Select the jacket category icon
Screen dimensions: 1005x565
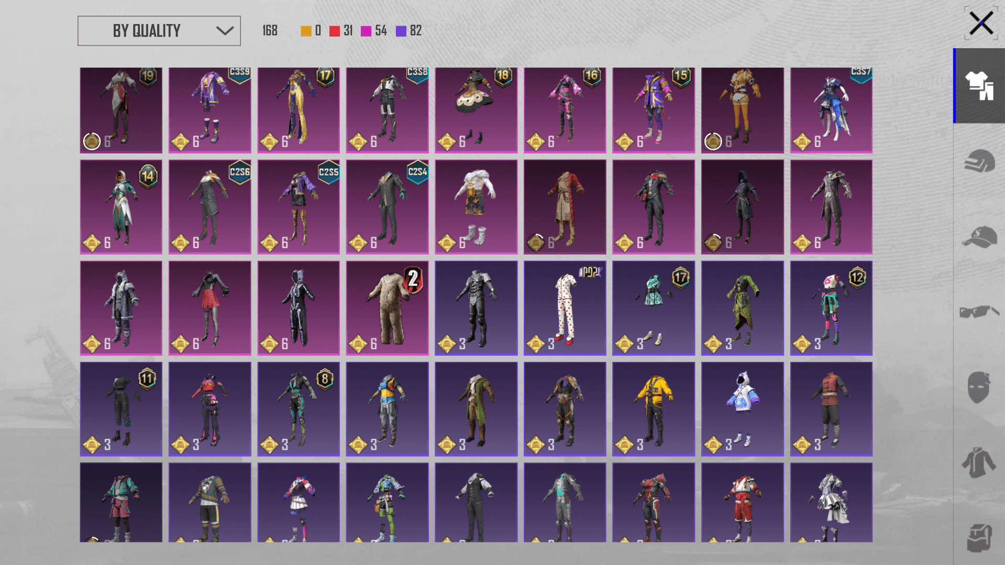click(979, 463)
